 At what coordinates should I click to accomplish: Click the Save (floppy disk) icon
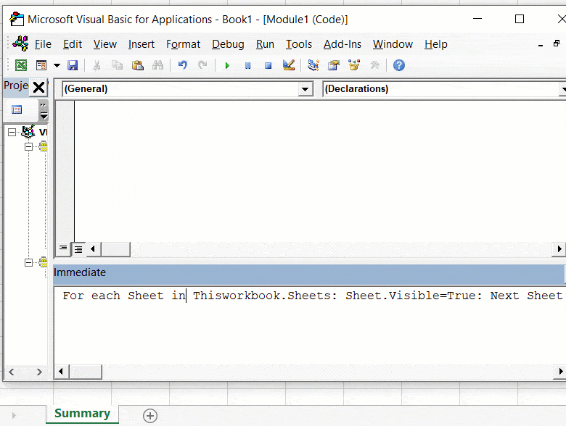[x=73, y=65]
